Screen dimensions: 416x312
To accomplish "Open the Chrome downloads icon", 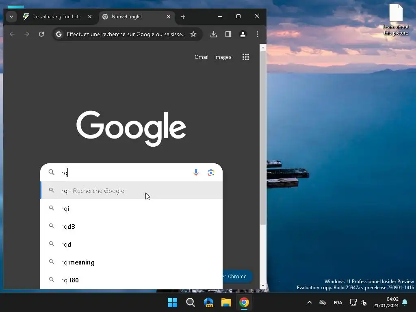I will click(214, 34).
